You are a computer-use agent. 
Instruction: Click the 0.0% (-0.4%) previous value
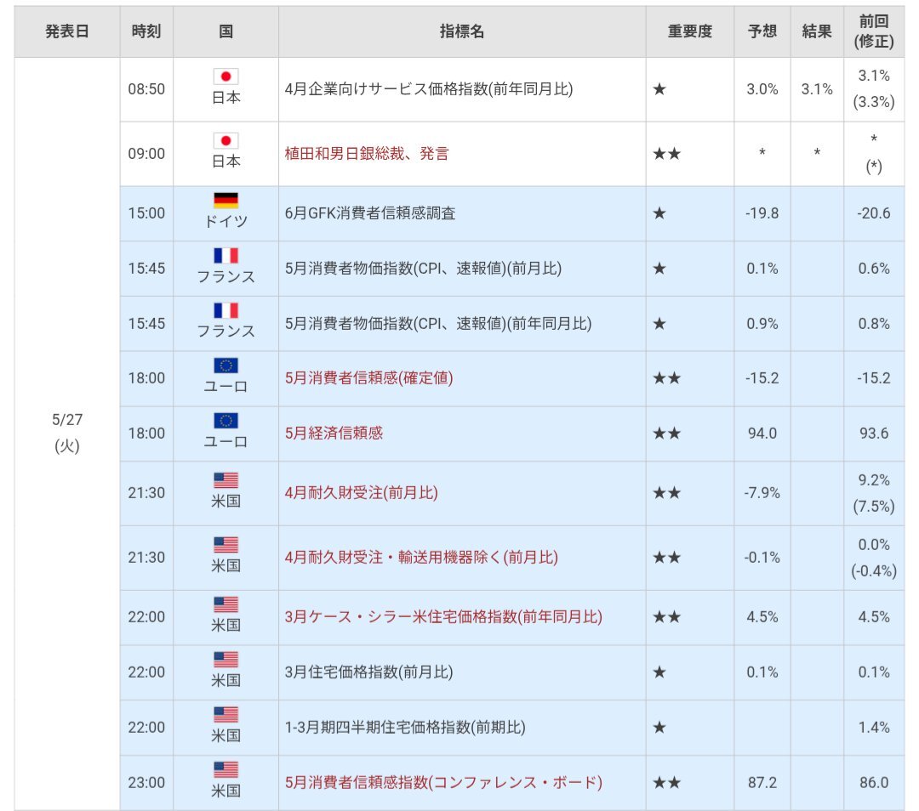click(874, 558)
